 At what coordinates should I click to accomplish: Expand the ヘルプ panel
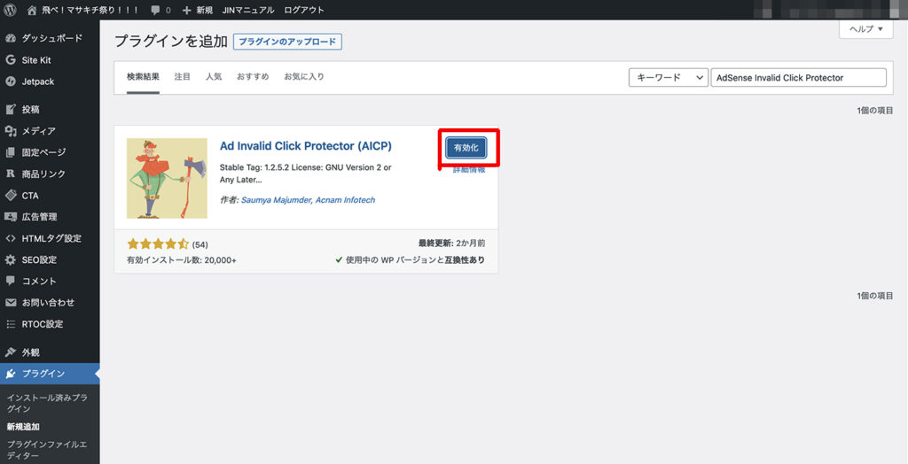(x=866, y=29)
